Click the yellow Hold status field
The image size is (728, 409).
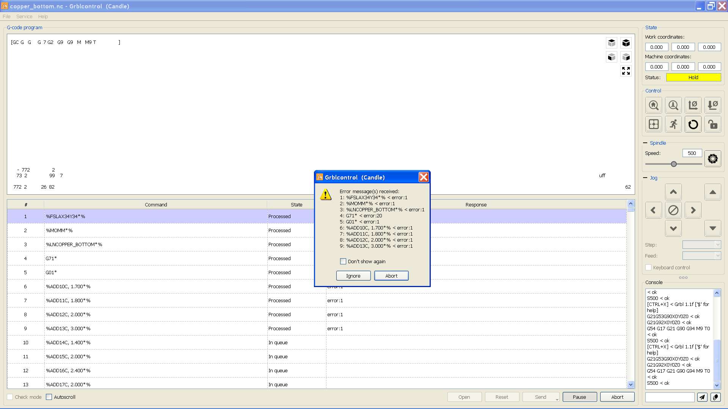[693, 77]
